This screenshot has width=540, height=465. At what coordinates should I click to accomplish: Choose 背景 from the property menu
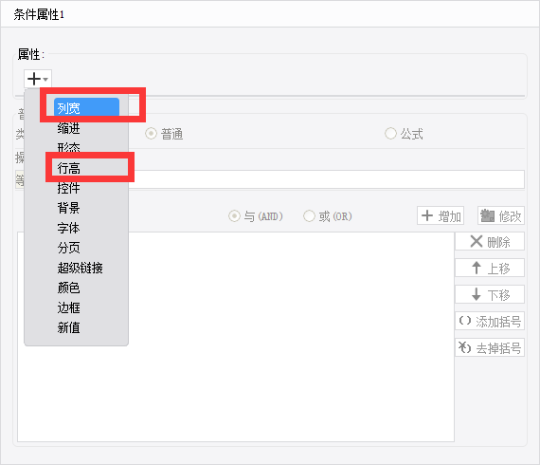(68, 208)
